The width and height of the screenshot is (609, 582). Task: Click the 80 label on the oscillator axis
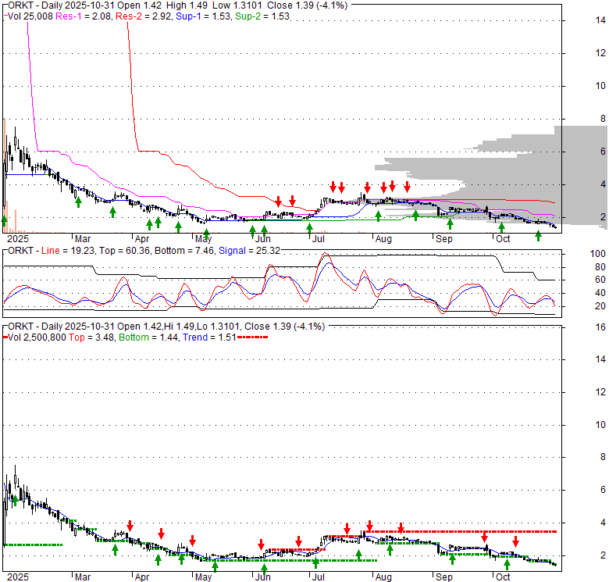[600, 267]
